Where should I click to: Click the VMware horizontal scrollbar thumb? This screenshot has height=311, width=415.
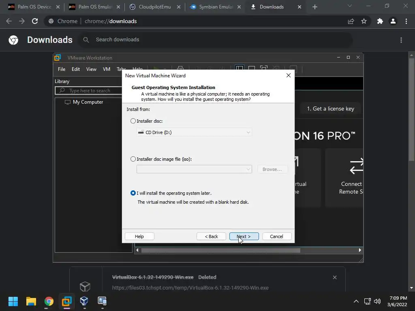pyautogui.click(x=221, y=250)
